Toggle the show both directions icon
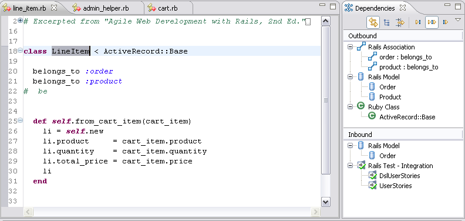Image resolution: width=465 pixels, height=221 pixels. coord(432,22)
